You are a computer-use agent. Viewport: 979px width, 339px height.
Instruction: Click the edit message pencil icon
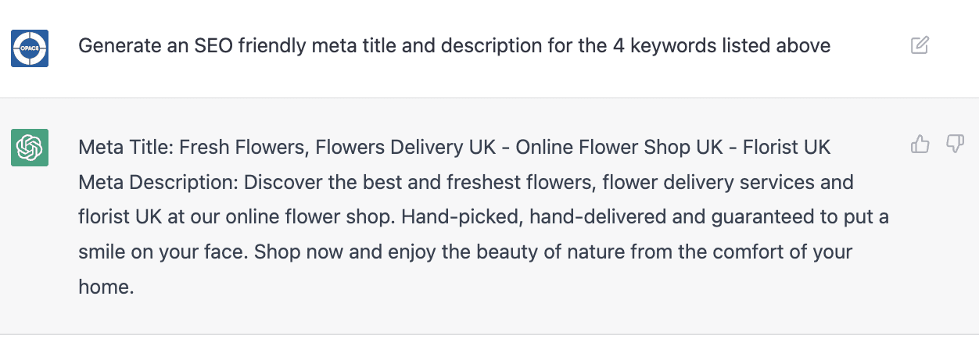click(920, 45)
